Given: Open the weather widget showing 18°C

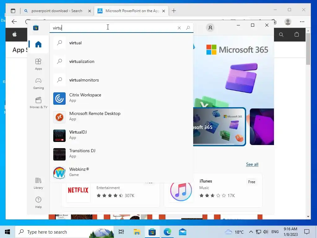Looking at the screenshot, I should pyautogui.click(x=234, y=232).
